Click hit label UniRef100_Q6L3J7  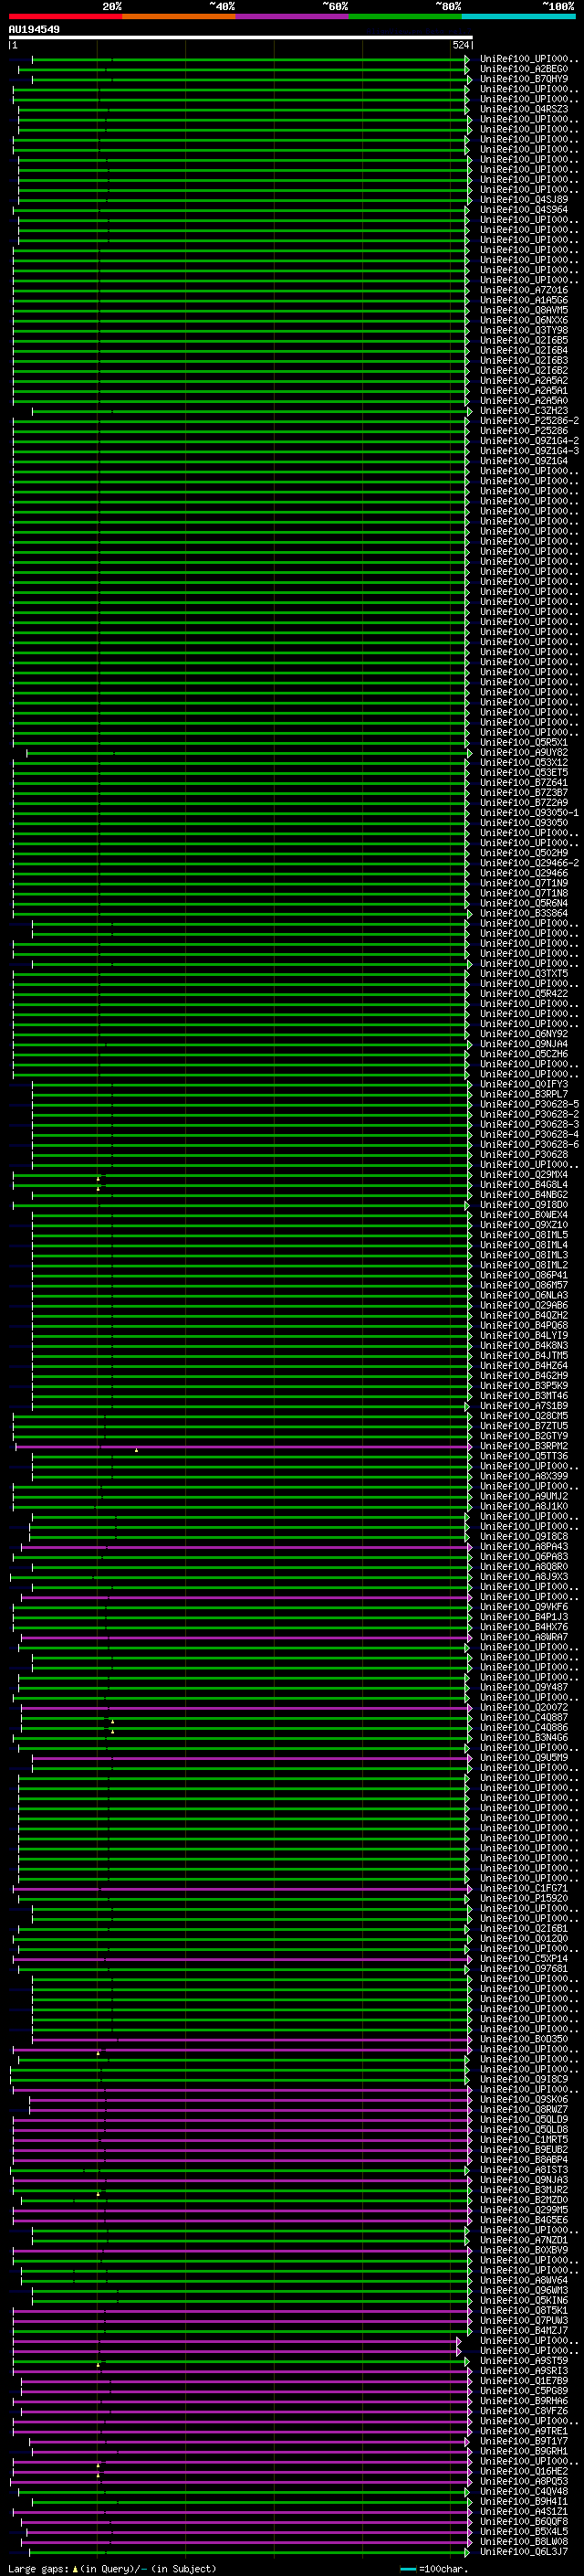(524, 2552)
